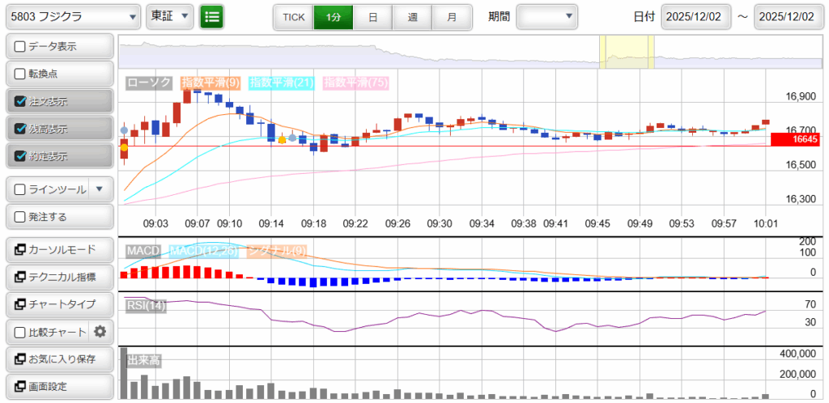Open テクニカル指標 indicator settings
This screenshot has width=829, height=403.
point(59,277)
